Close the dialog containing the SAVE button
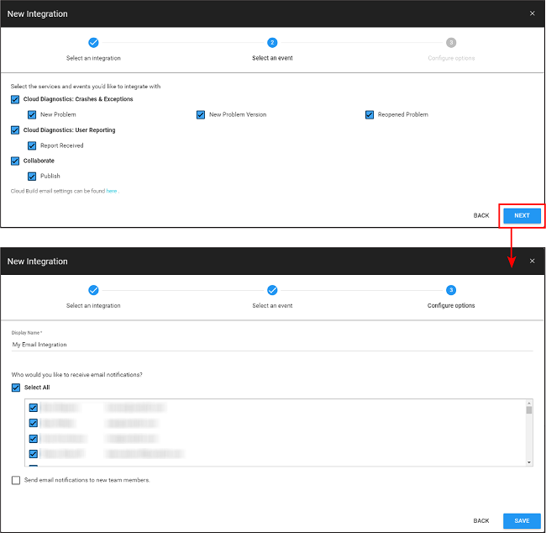 pyautogui.click(x=532, y=261)
